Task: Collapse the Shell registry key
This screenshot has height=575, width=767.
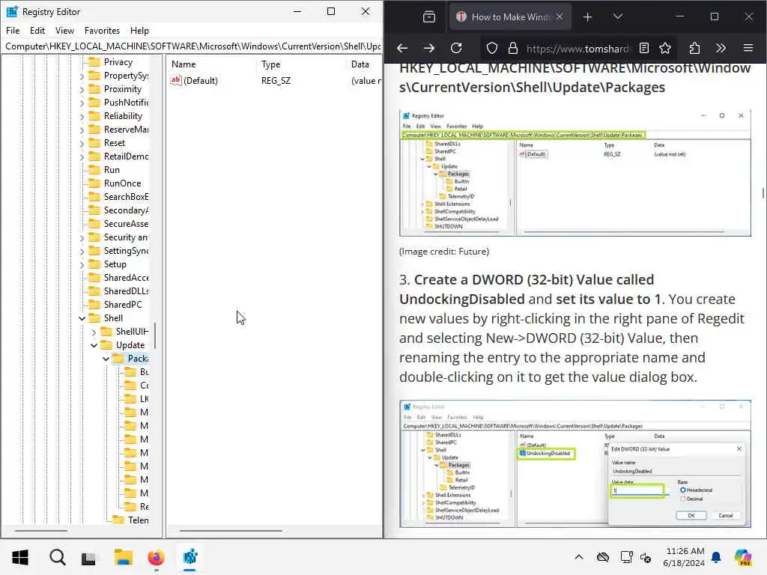Action: coord(82,318)
